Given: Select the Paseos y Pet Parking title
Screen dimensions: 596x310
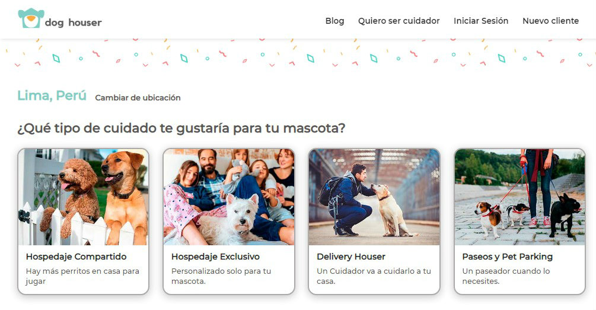Looking at the screenshot, I should pos(508,257).
